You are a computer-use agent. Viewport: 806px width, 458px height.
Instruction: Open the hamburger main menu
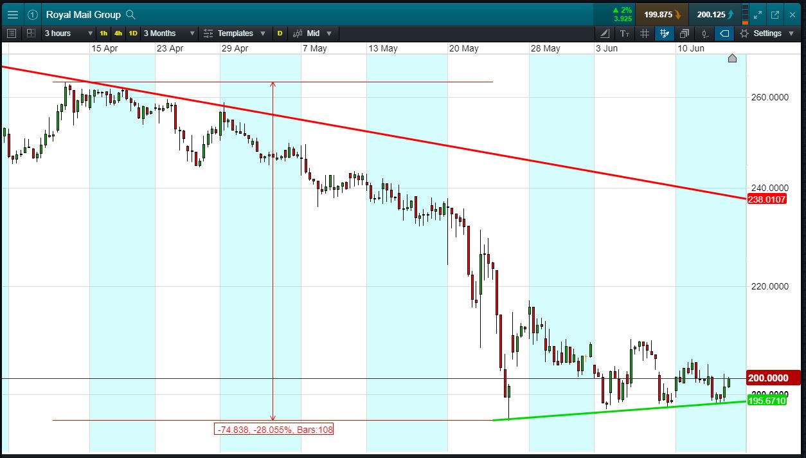tap(13, 14)
